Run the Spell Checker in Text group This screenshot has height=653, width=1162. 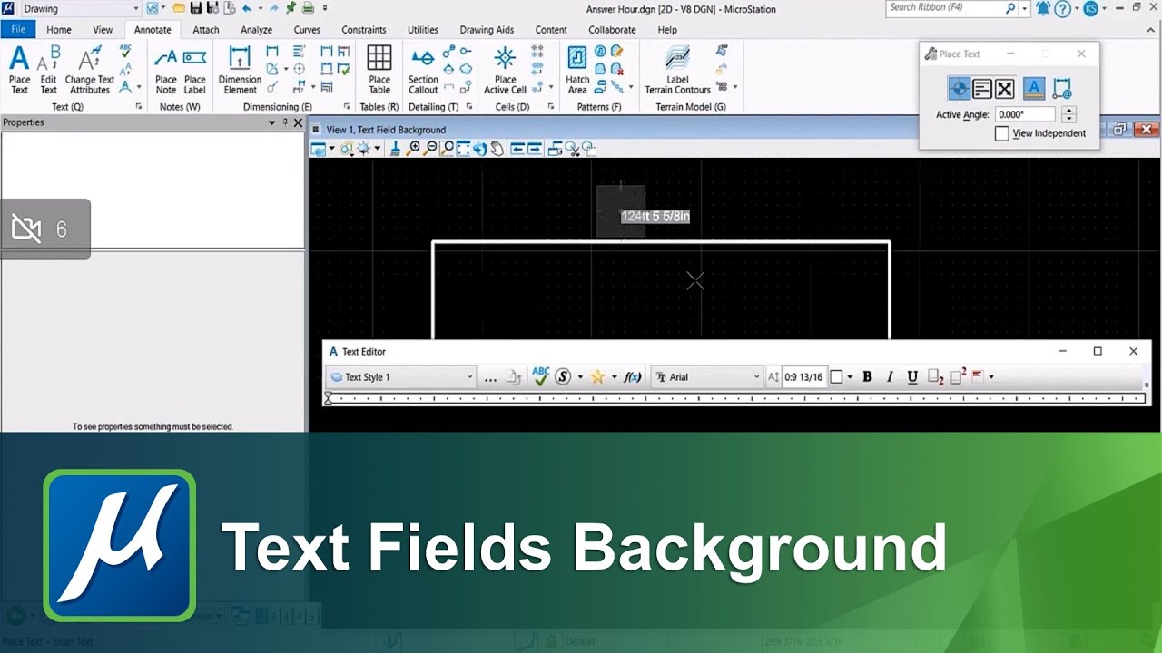(x=126, y=50)
